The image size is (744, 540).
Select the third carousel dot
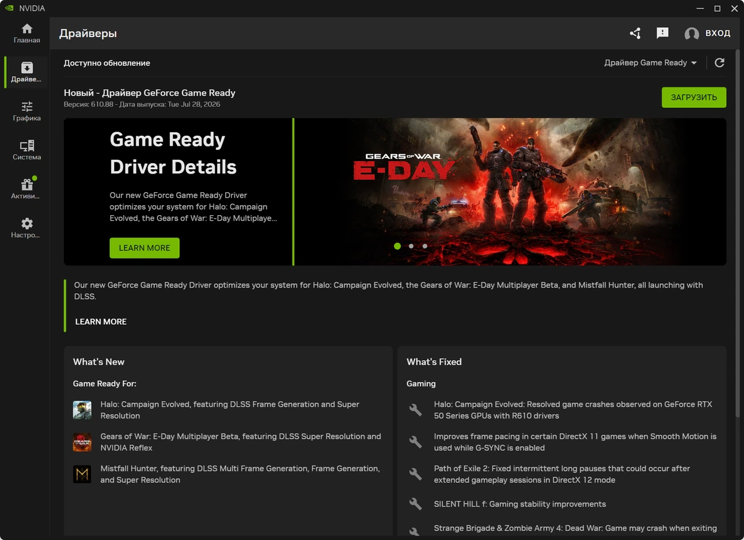coord(425,246)
